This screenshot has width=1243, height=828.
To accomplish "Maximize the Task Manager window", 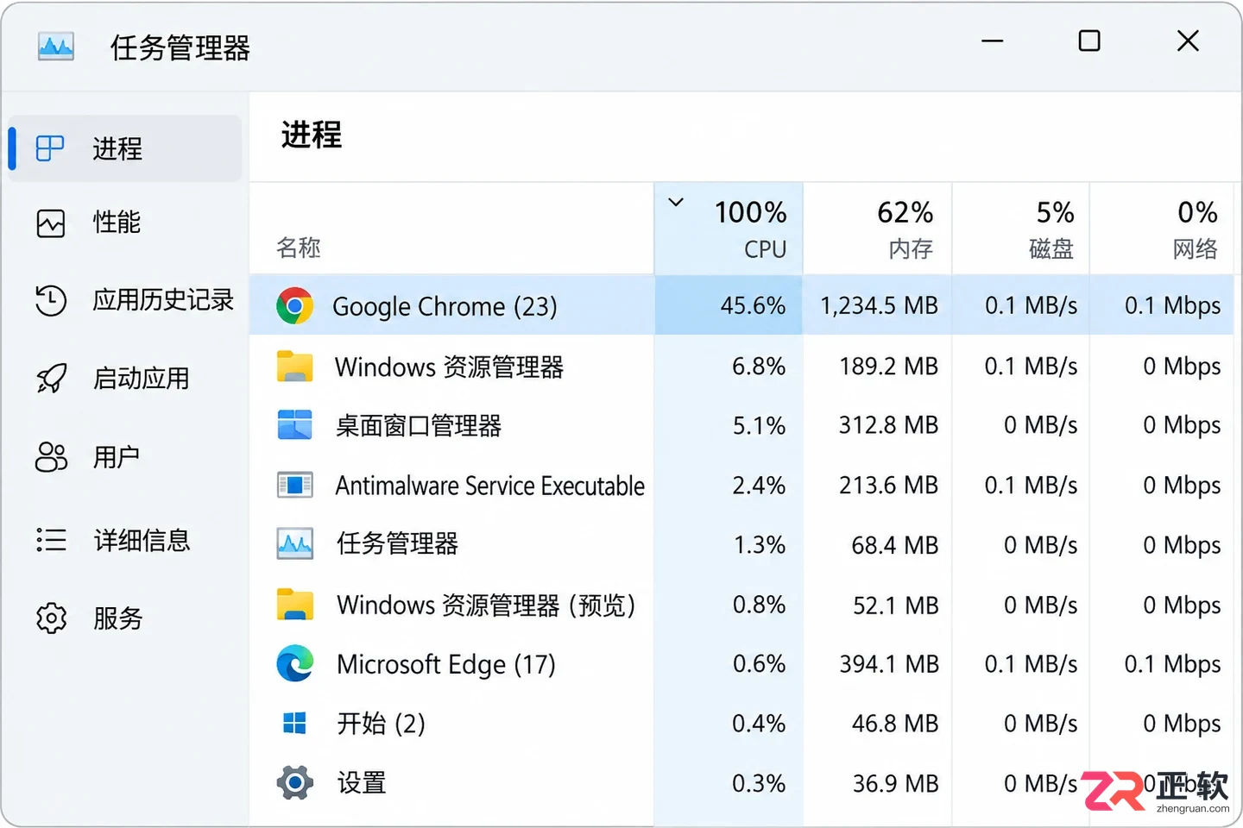I will coord(1089,41).
